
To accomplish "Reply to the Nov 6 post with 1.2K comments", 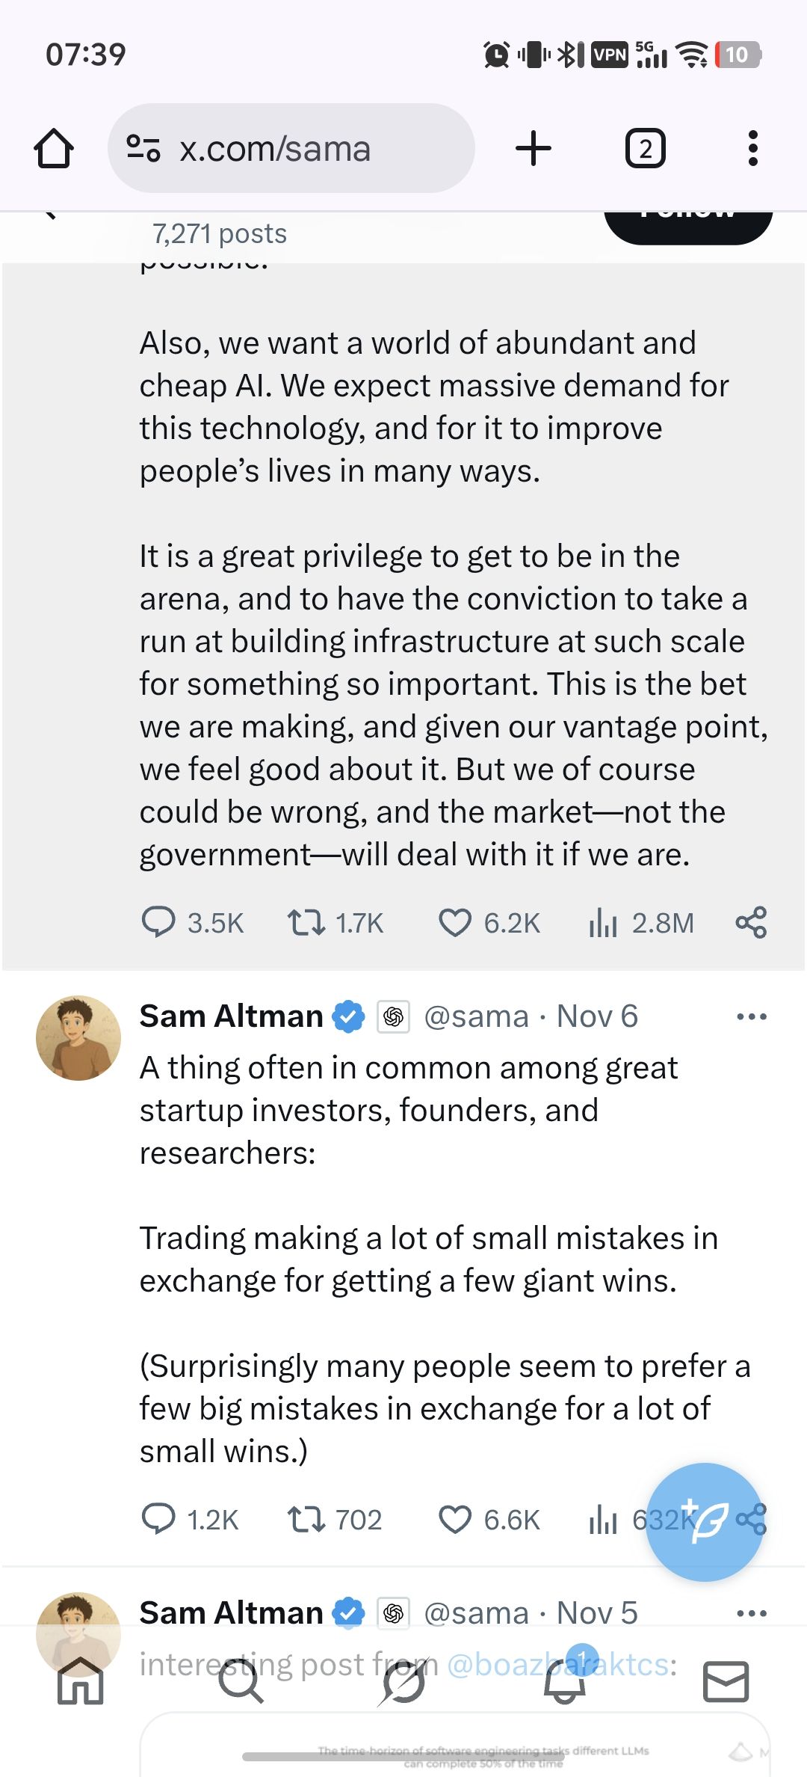I will 158,1519.
